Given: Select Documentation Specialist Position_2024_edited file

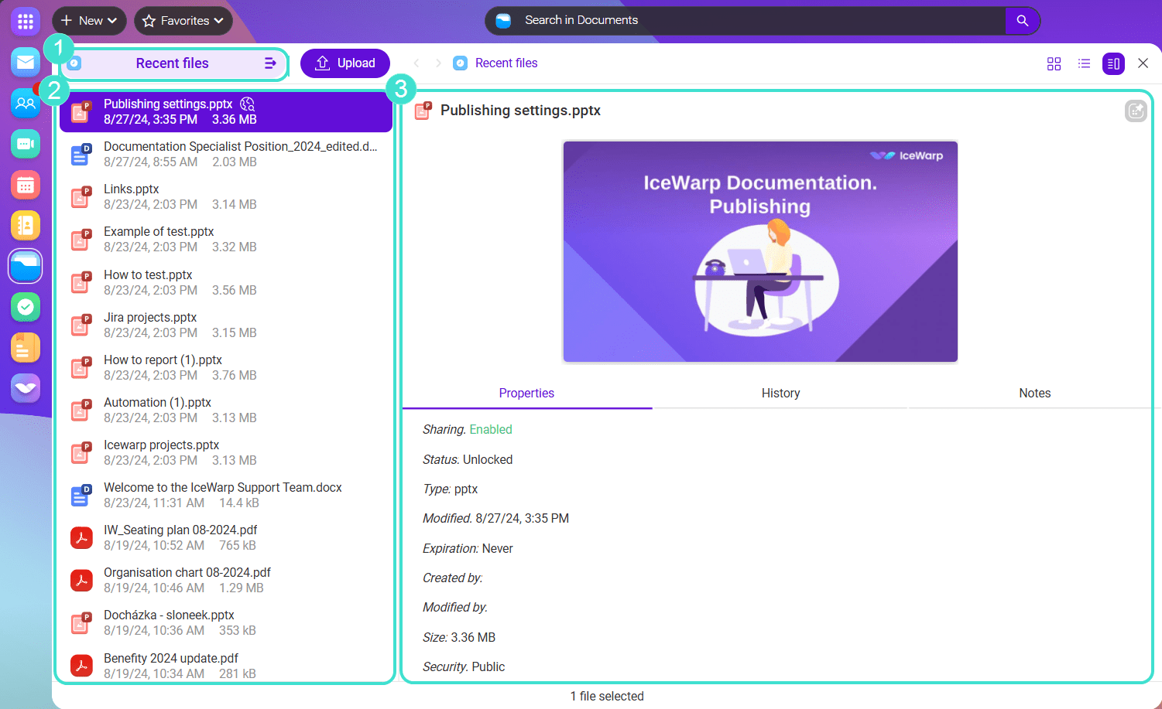Looking at the screenshot, I should [x=226, y=154].
